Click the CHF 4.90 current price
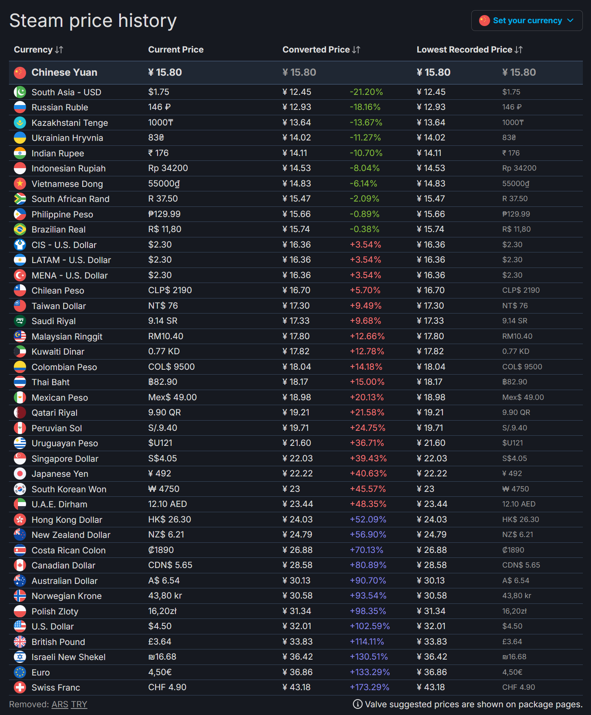The height and width of the screenshot is (715, 591). [167, 687]
